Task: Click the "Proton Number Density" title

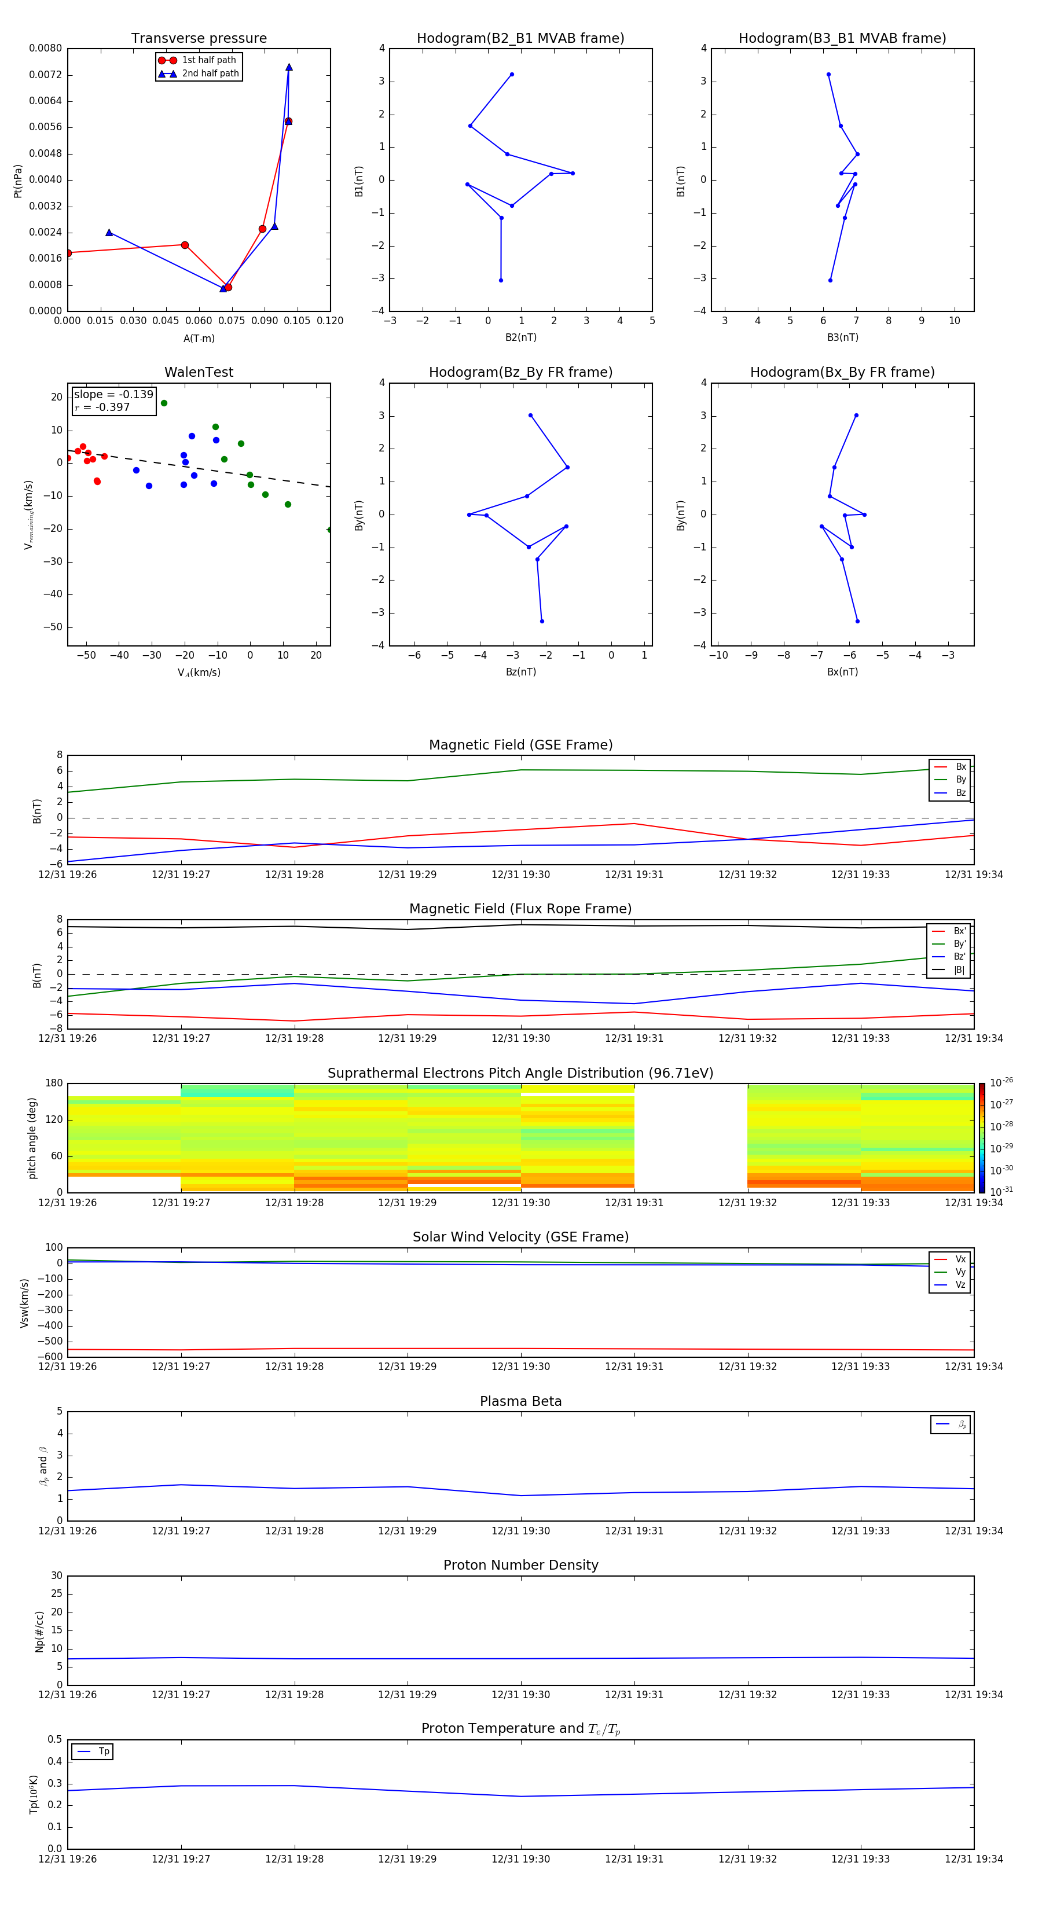Action: 520,1565
